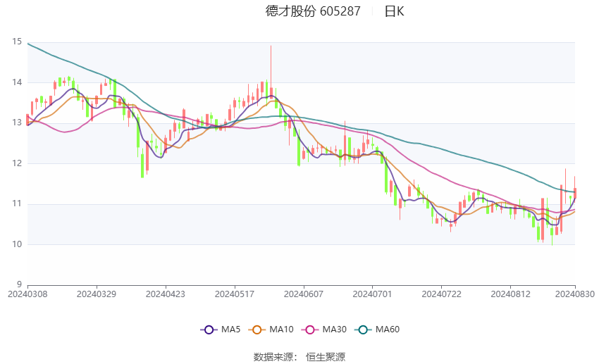Click the 德才股份 605287 chart title
This screenshot has width=599, height=364.
(313, 11)
